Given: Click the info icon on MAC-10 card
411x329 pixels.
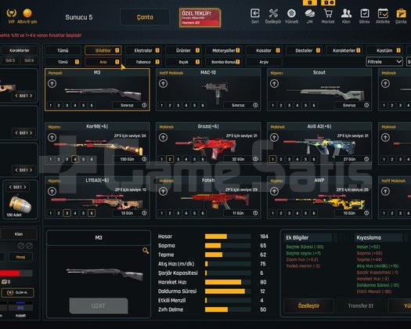Looking at the screenshot, I should [x=255, y=105].
